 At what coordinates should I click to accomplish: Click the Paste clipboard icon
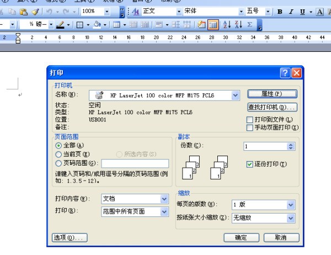[24, 11]
